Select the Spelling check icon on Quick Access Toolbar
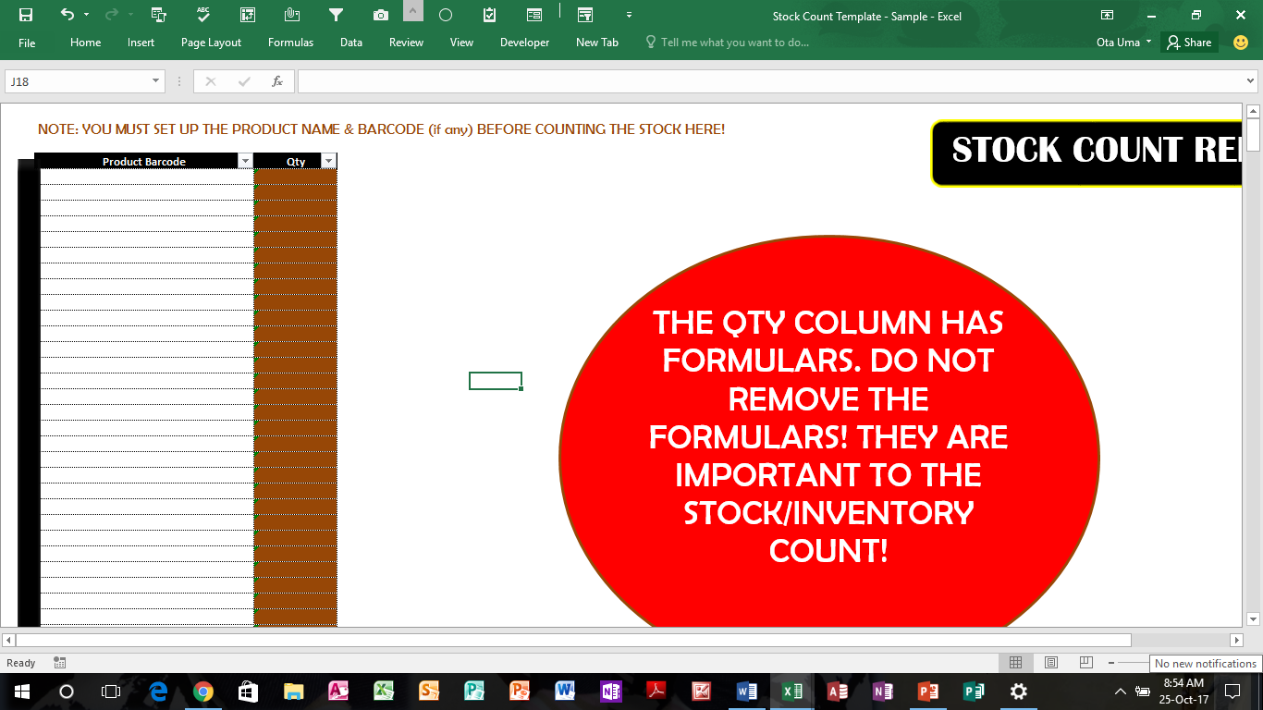Viewport: 1263px width, 710px height. coord(205,15)
